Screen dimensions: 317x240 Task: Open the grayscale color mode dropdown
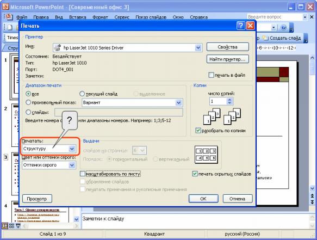pyautogui.click(x=72, y=165)
